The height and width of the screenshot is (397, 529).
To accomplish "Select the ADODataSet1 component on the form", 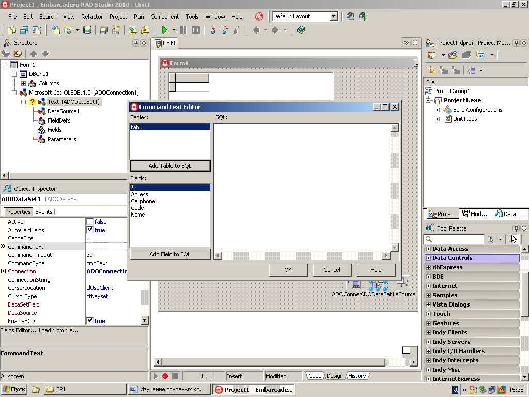I will (x=378, y=285).
